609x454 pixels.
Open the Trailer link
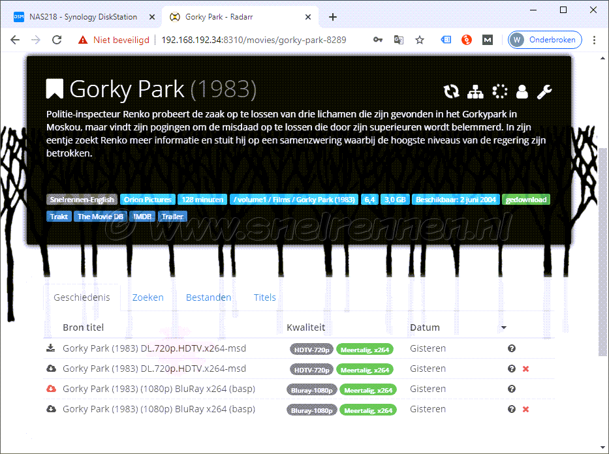point(172,216)
